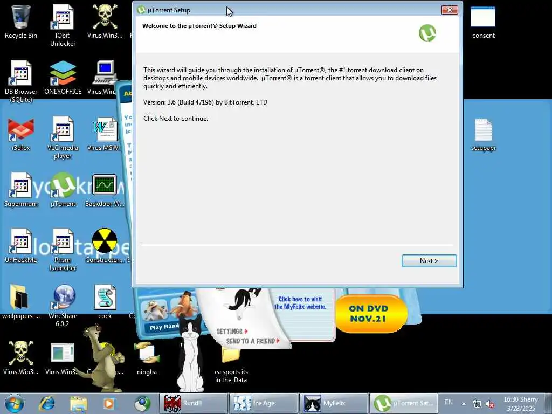Select the ONLYOFFICE desktop icon
Screen dimensions: 552x414
[63, 78]
